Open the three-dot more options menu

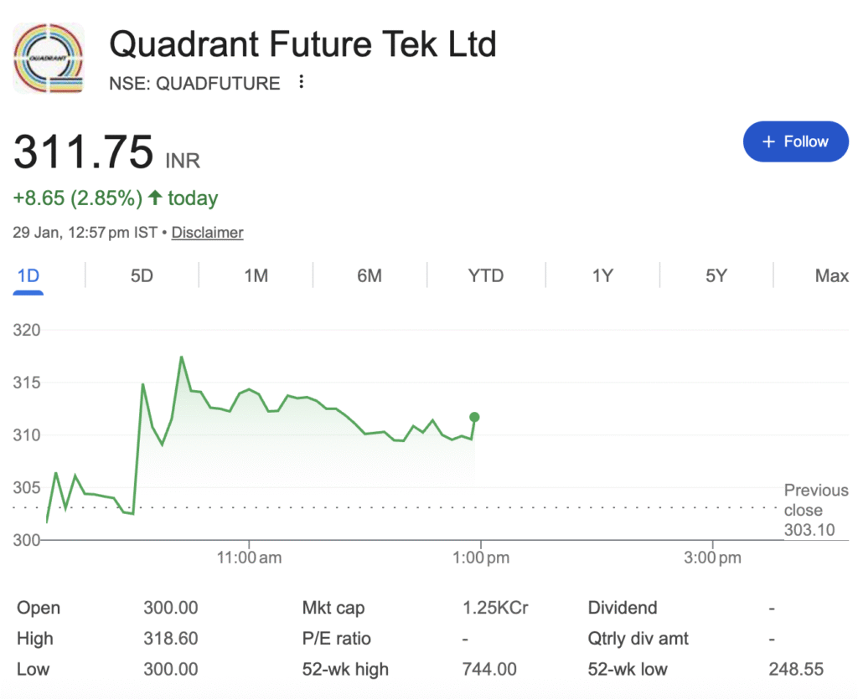click(302, 82)
